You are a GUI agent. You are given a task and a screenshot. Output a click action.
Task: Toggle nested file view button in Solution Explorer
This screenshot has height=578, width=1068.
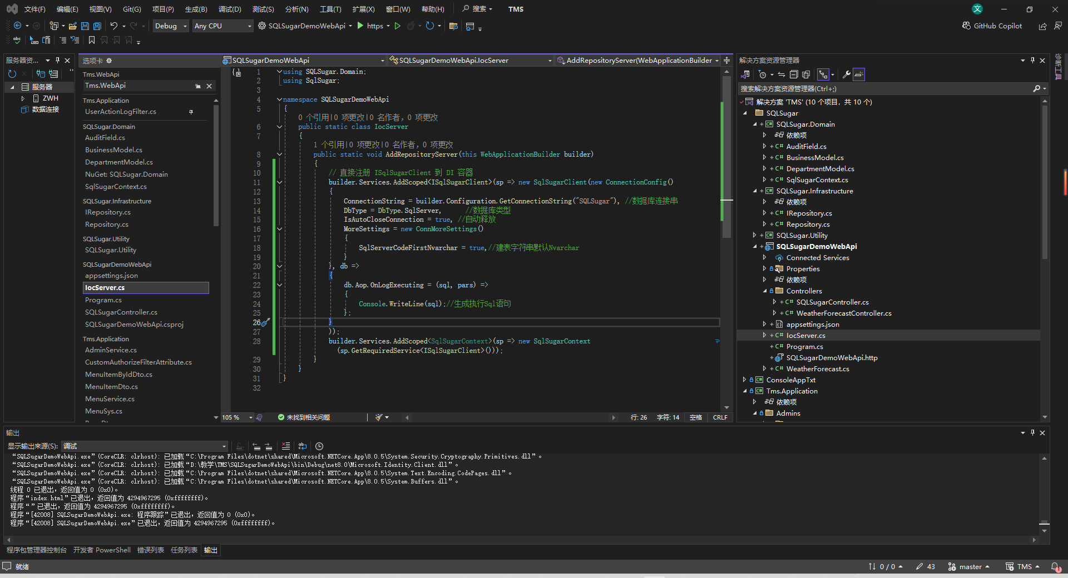click(x=823, y=74)
